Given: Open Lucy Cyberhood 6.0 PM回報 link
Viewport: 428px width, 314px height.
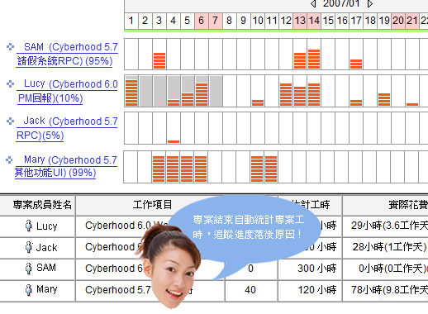Looking at the screenshot, I should [68, 91].
